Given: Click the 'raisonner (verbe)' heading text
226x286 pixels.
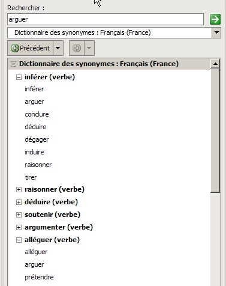Looking at the screenshot, I should pyautogui.click(x=55, y=189).
